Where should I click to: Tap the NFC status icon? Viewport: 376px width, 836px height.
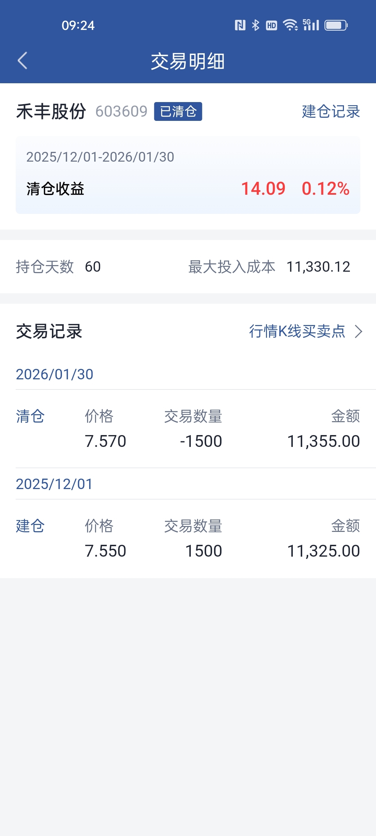pyautogui.click(x=240, y=25)
